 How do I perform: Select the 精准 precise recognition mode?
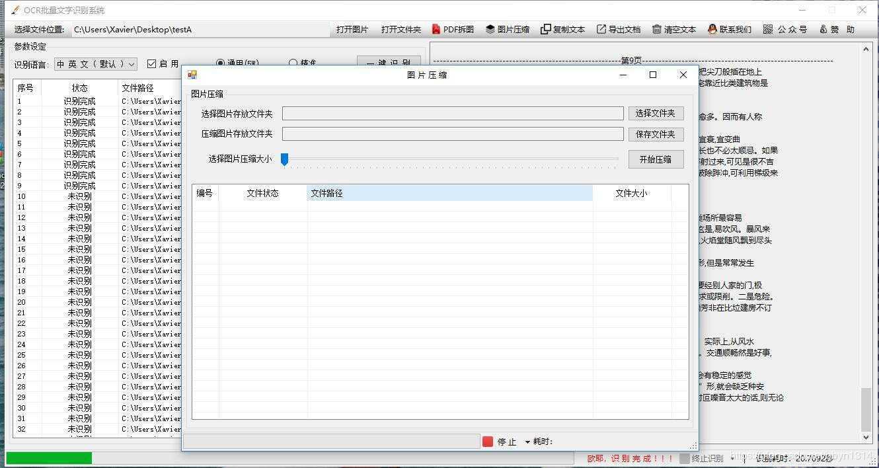click(293, 63)
